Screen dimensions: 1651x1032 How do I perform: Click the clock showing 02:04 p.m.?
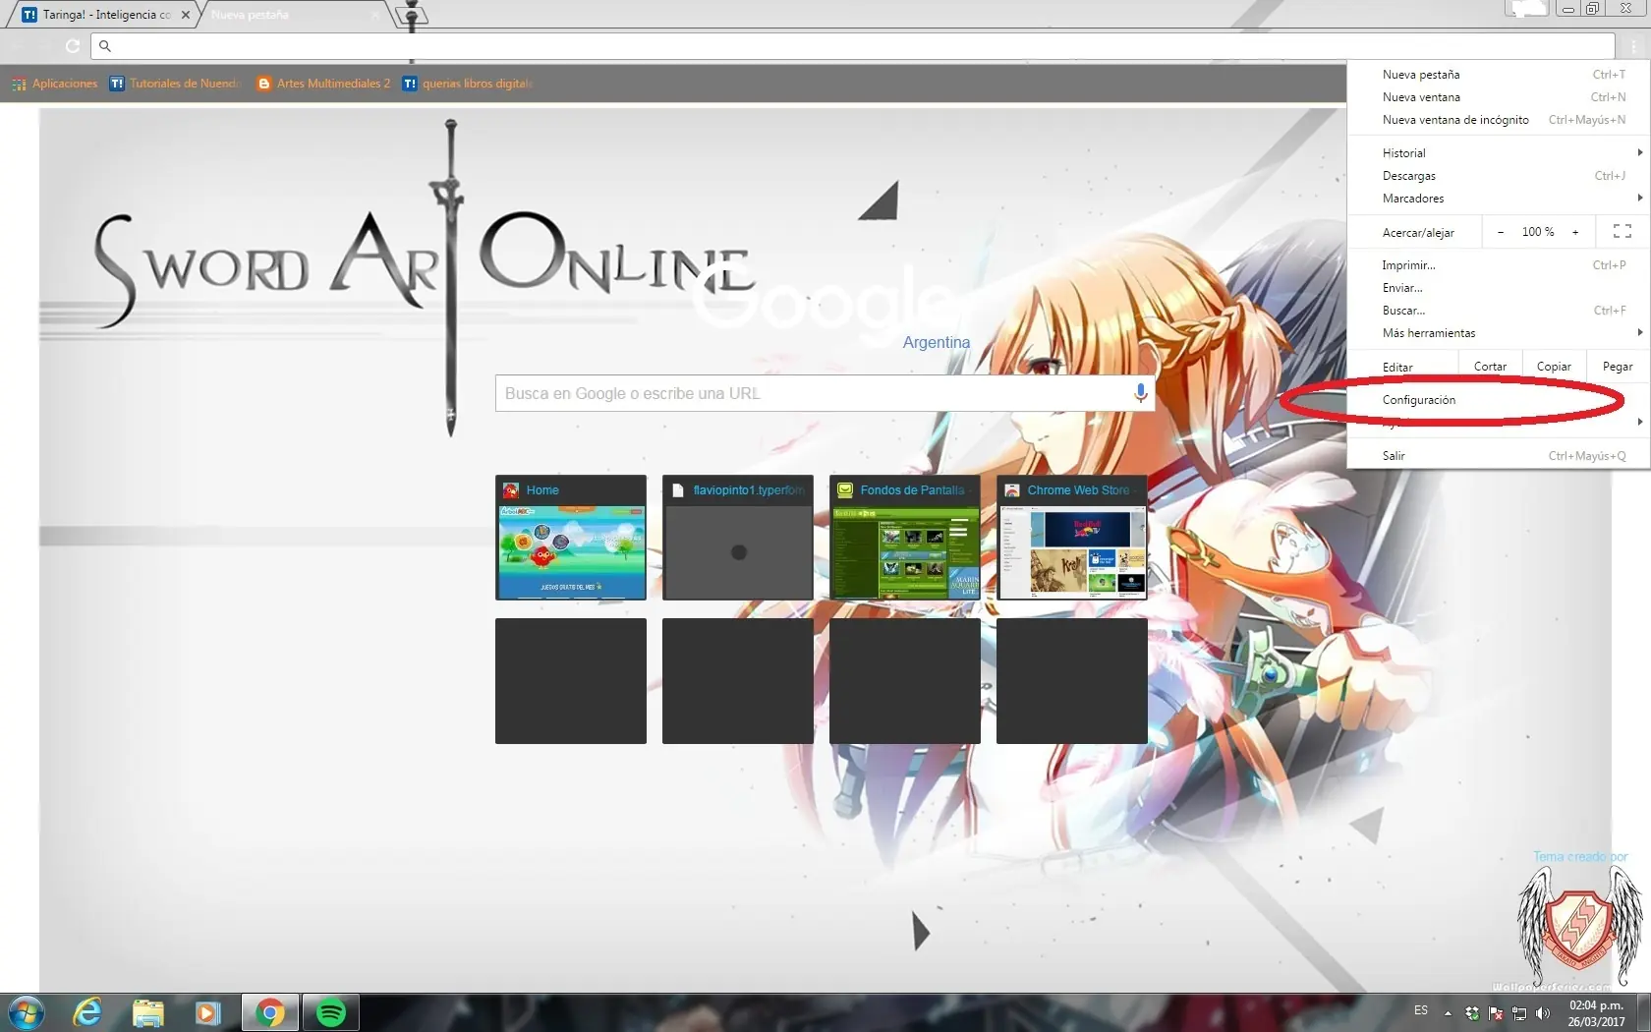1596,1013
